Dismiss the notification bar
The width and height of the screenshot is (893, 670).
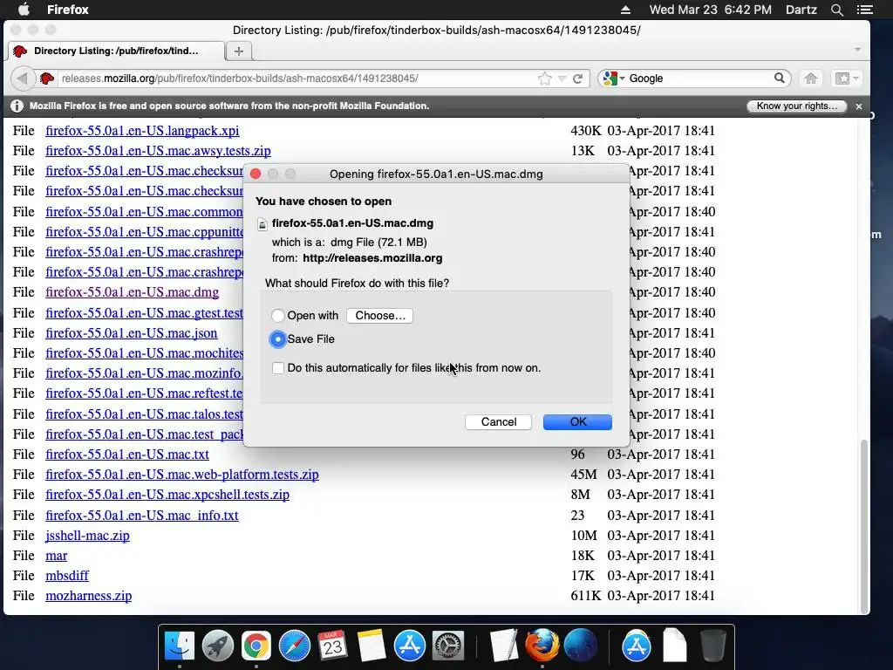[859, 106]
